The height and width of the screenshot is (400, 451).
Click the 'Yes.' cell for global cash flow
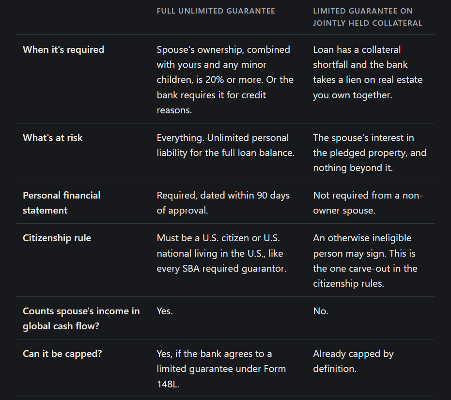point(165,311)
